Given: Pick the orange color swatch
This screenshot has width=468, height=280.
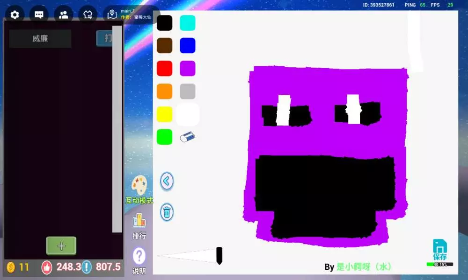Looking at the screenshot, I should coord(164,91).
